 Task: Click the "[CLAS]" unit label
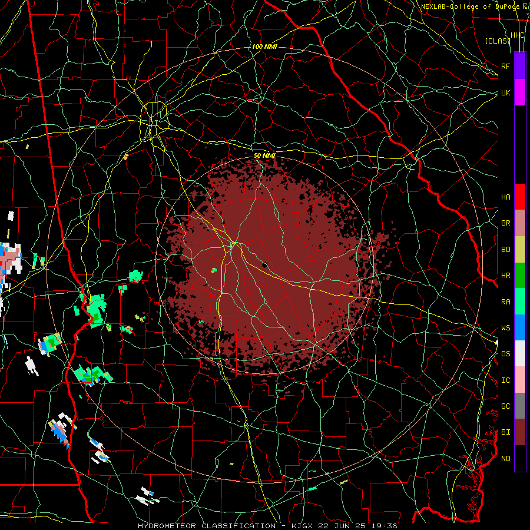point(498,41)
